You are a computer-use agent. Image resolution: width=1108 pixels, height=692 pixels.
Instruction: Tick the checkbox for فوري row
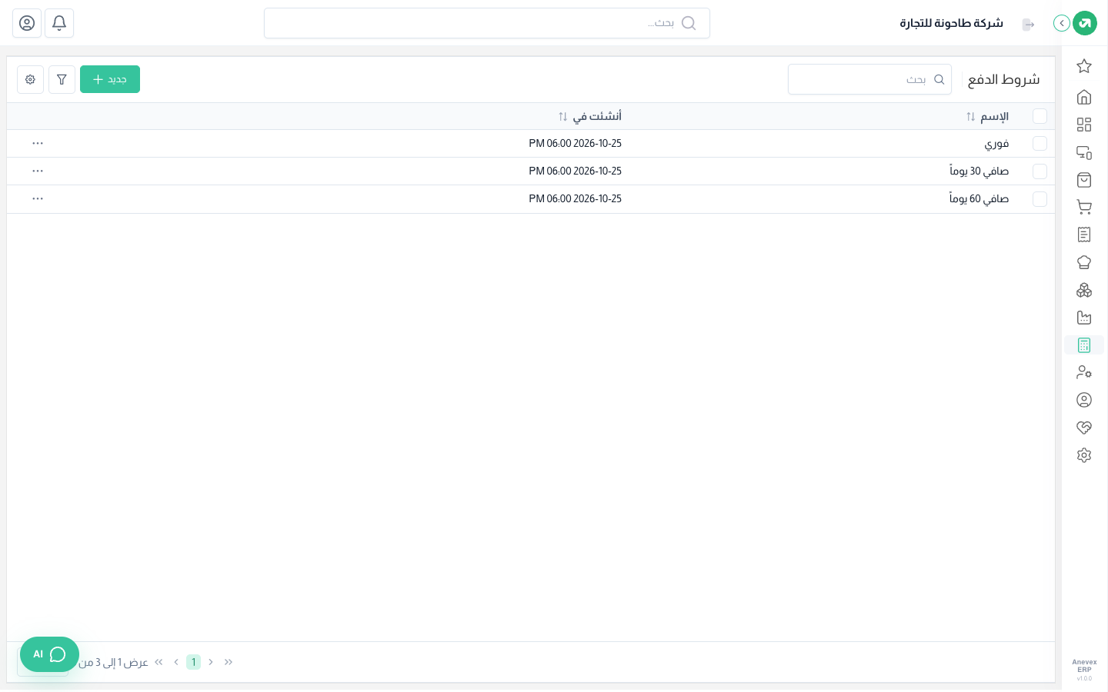coord(1040,144)
